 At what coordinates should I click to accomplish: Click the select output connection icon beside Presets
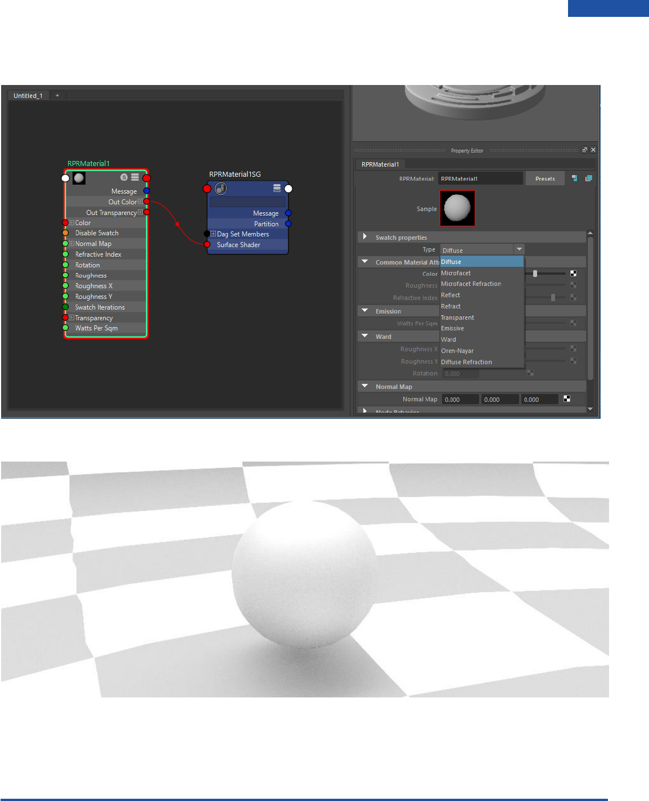click(589, 178)
